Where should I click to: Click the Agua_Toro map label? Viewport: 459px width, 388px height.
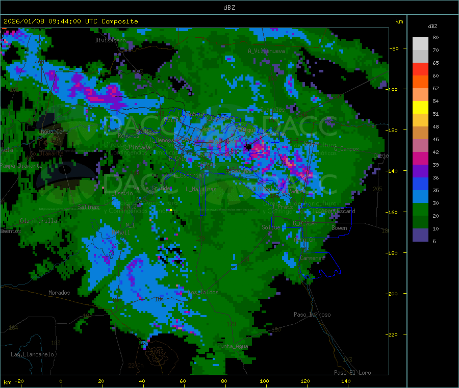(55, 132)
